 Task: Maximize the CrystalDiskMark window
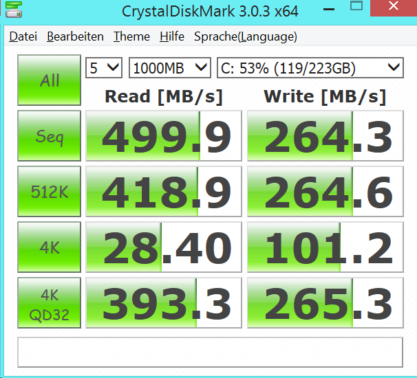tap(356, 6)
